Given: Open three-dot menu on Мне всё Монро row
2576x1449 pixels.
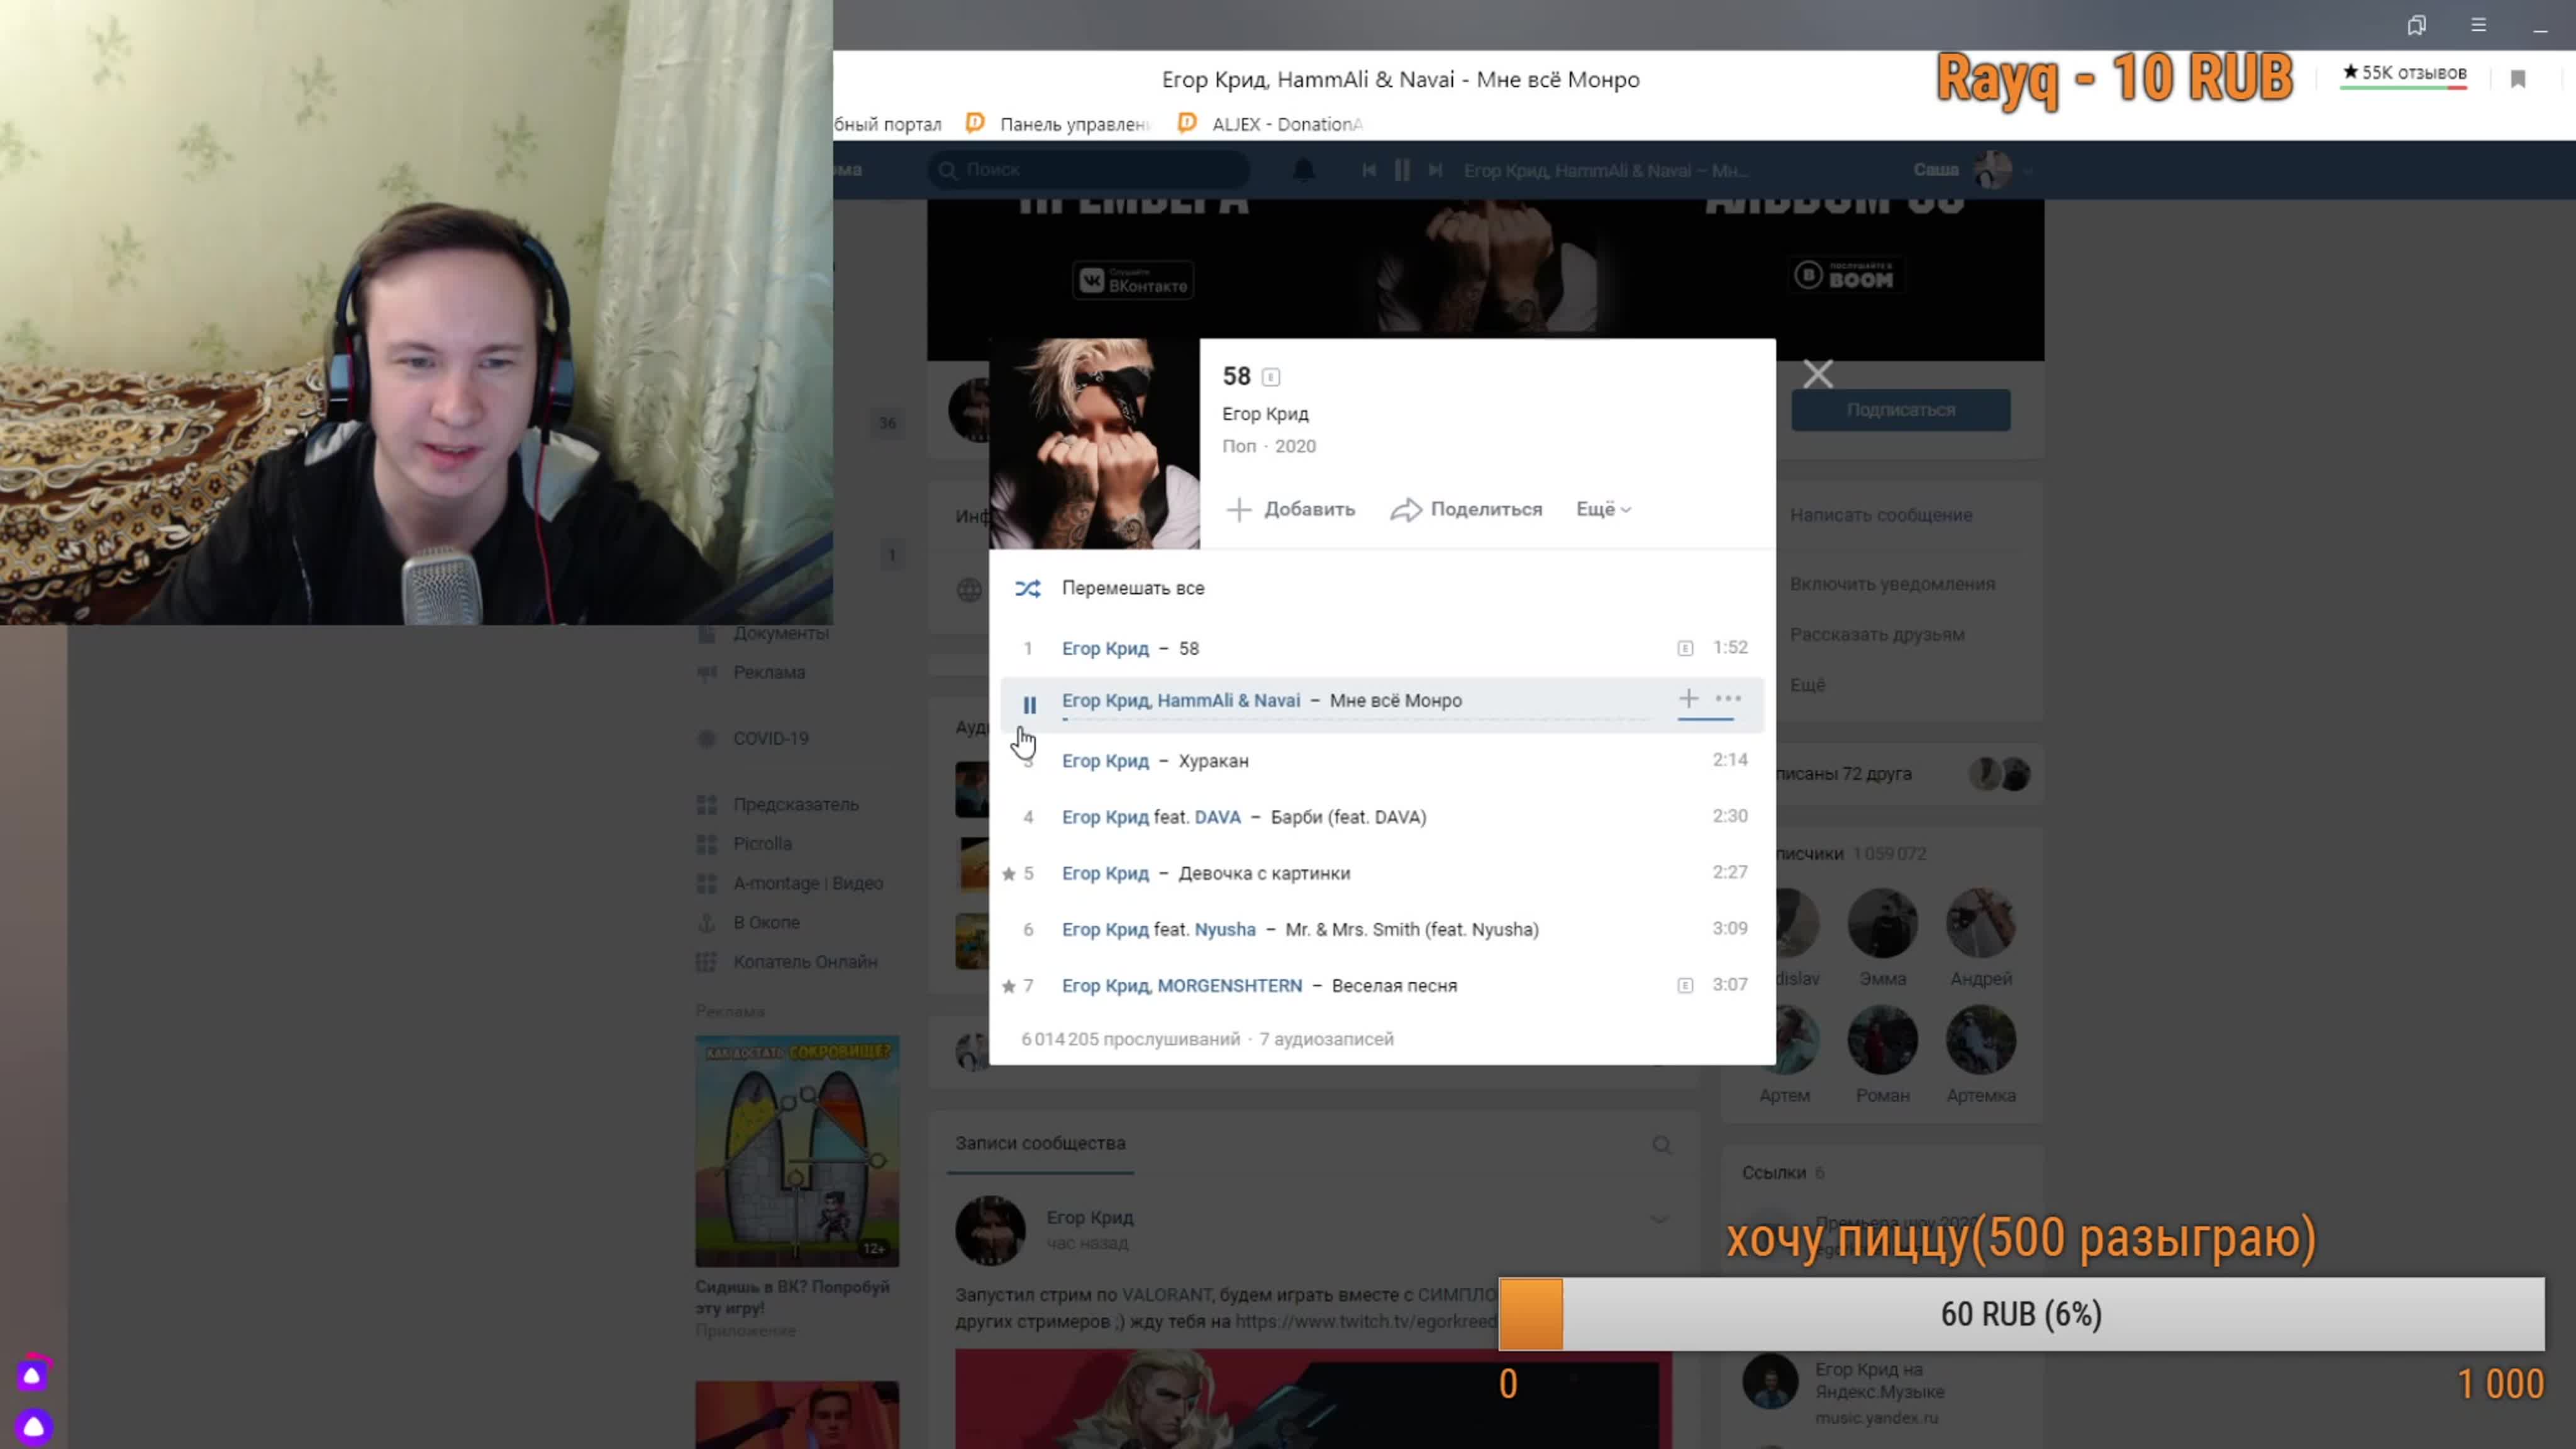Looking at the screenshot, I should 1728,699.
